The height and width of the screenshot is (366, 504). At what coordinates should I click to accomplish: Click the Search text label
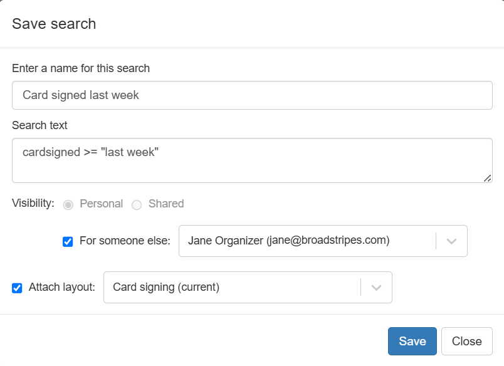39,125
